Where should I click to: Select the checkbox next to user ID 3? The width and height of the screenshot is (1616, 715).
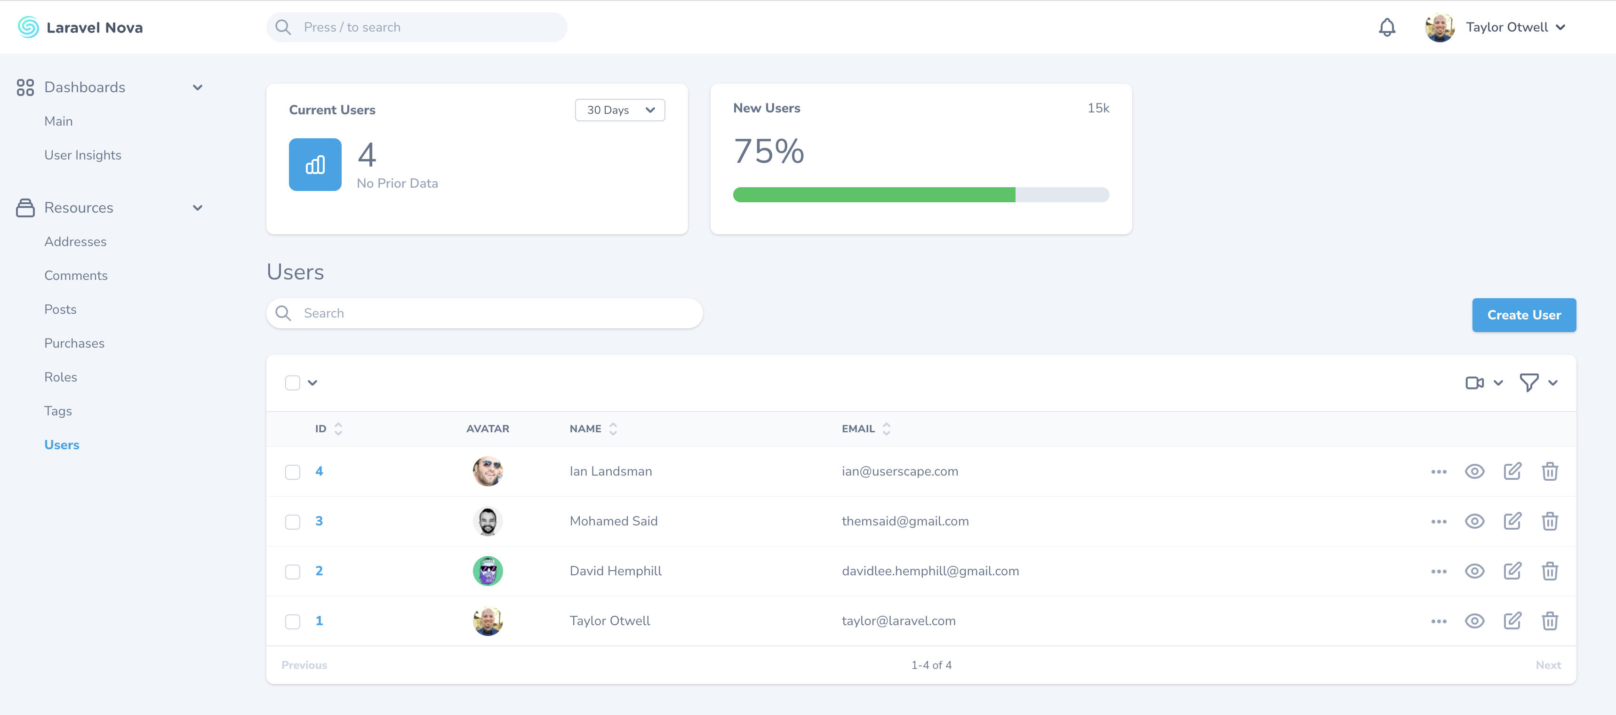(292, 521)
